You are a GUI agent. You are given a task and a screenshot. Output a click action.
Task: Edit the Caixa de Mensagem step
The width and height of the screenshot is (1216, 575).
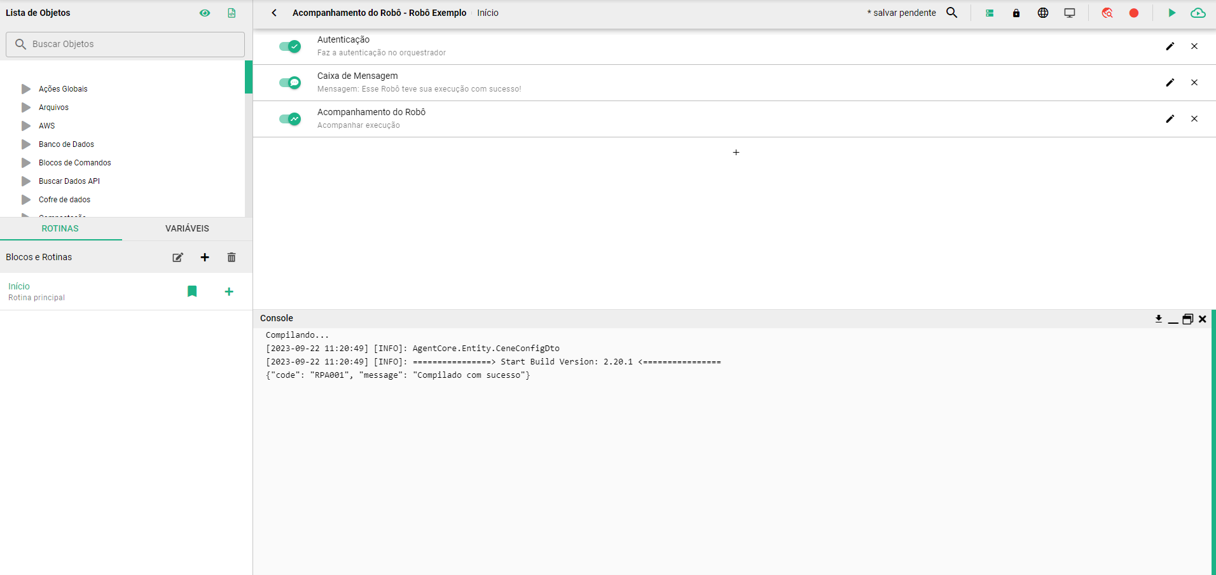(x=1170, y=83)
